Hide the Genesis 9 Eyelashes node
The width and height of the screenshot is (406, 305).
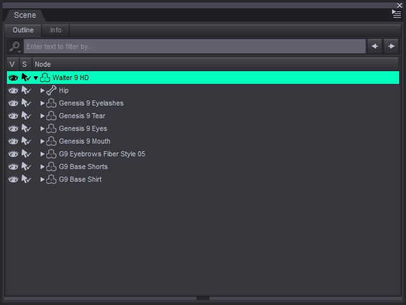(x=13, y=103)
